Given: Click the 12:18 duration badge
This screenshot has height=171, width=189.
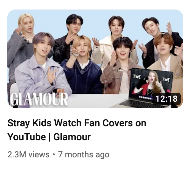Looking at the screenshot, I should 166,98.
